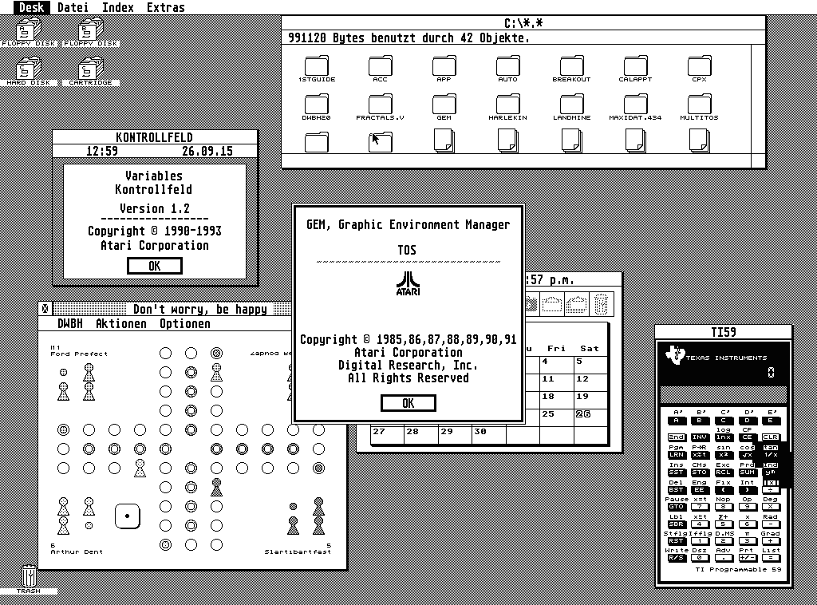Open the Optionen menu in game window
The height and width of the screenshot is (605, 817).
click(x=185, y=323)
